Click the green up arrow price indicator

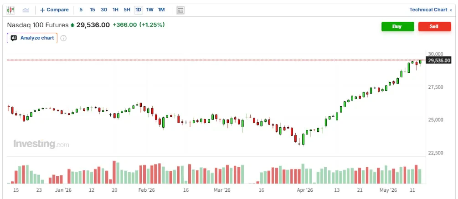click(72, 25)
